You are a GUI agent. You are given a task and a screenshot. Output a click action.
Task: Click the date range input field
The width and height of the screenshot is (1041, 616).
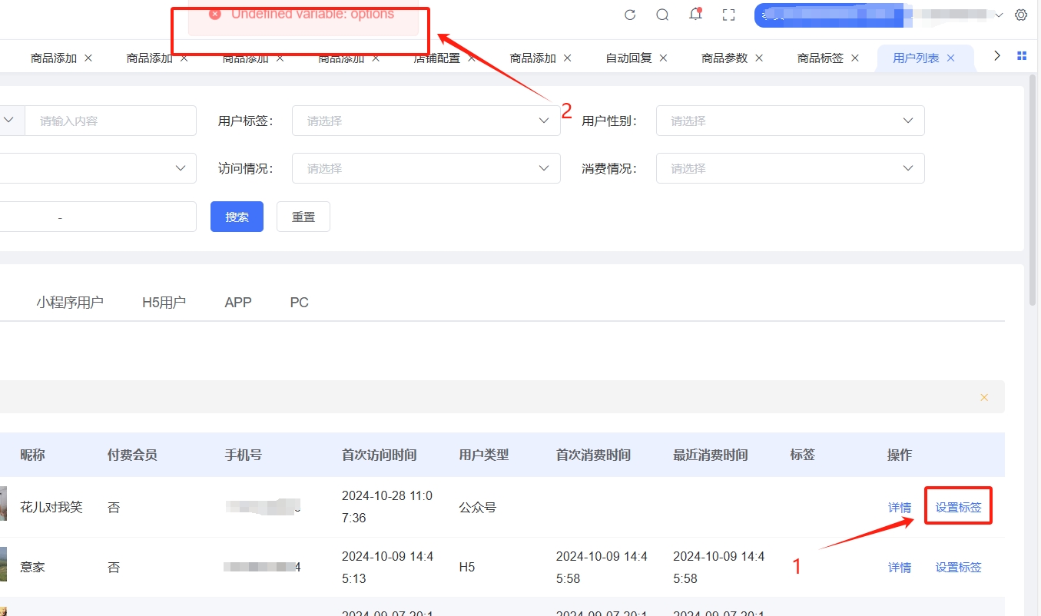(x=98, y=217)
